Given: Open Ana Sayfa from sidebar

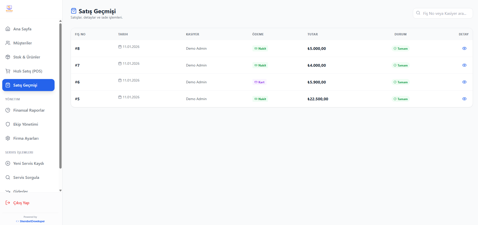Looking at the screenshot, I should coord(22,29).
